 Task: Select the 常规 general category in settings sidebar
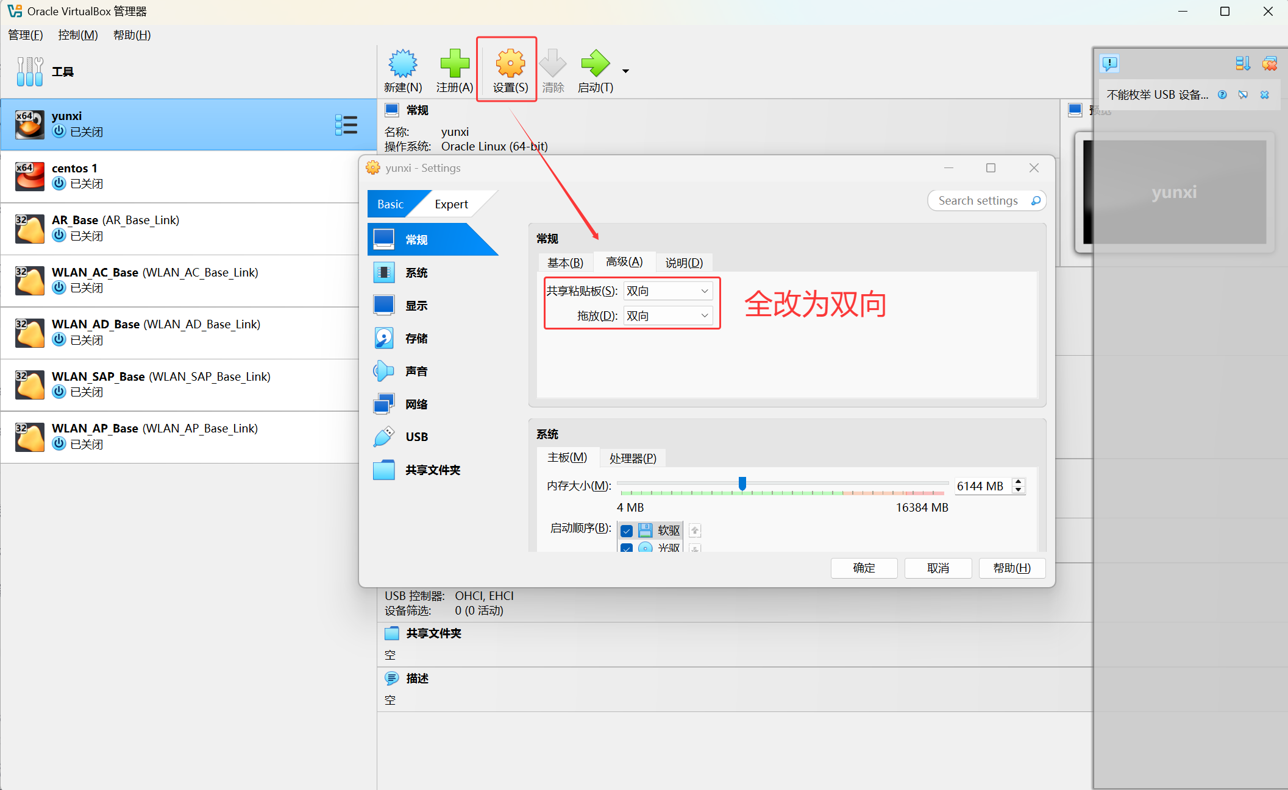click(432, 239)
